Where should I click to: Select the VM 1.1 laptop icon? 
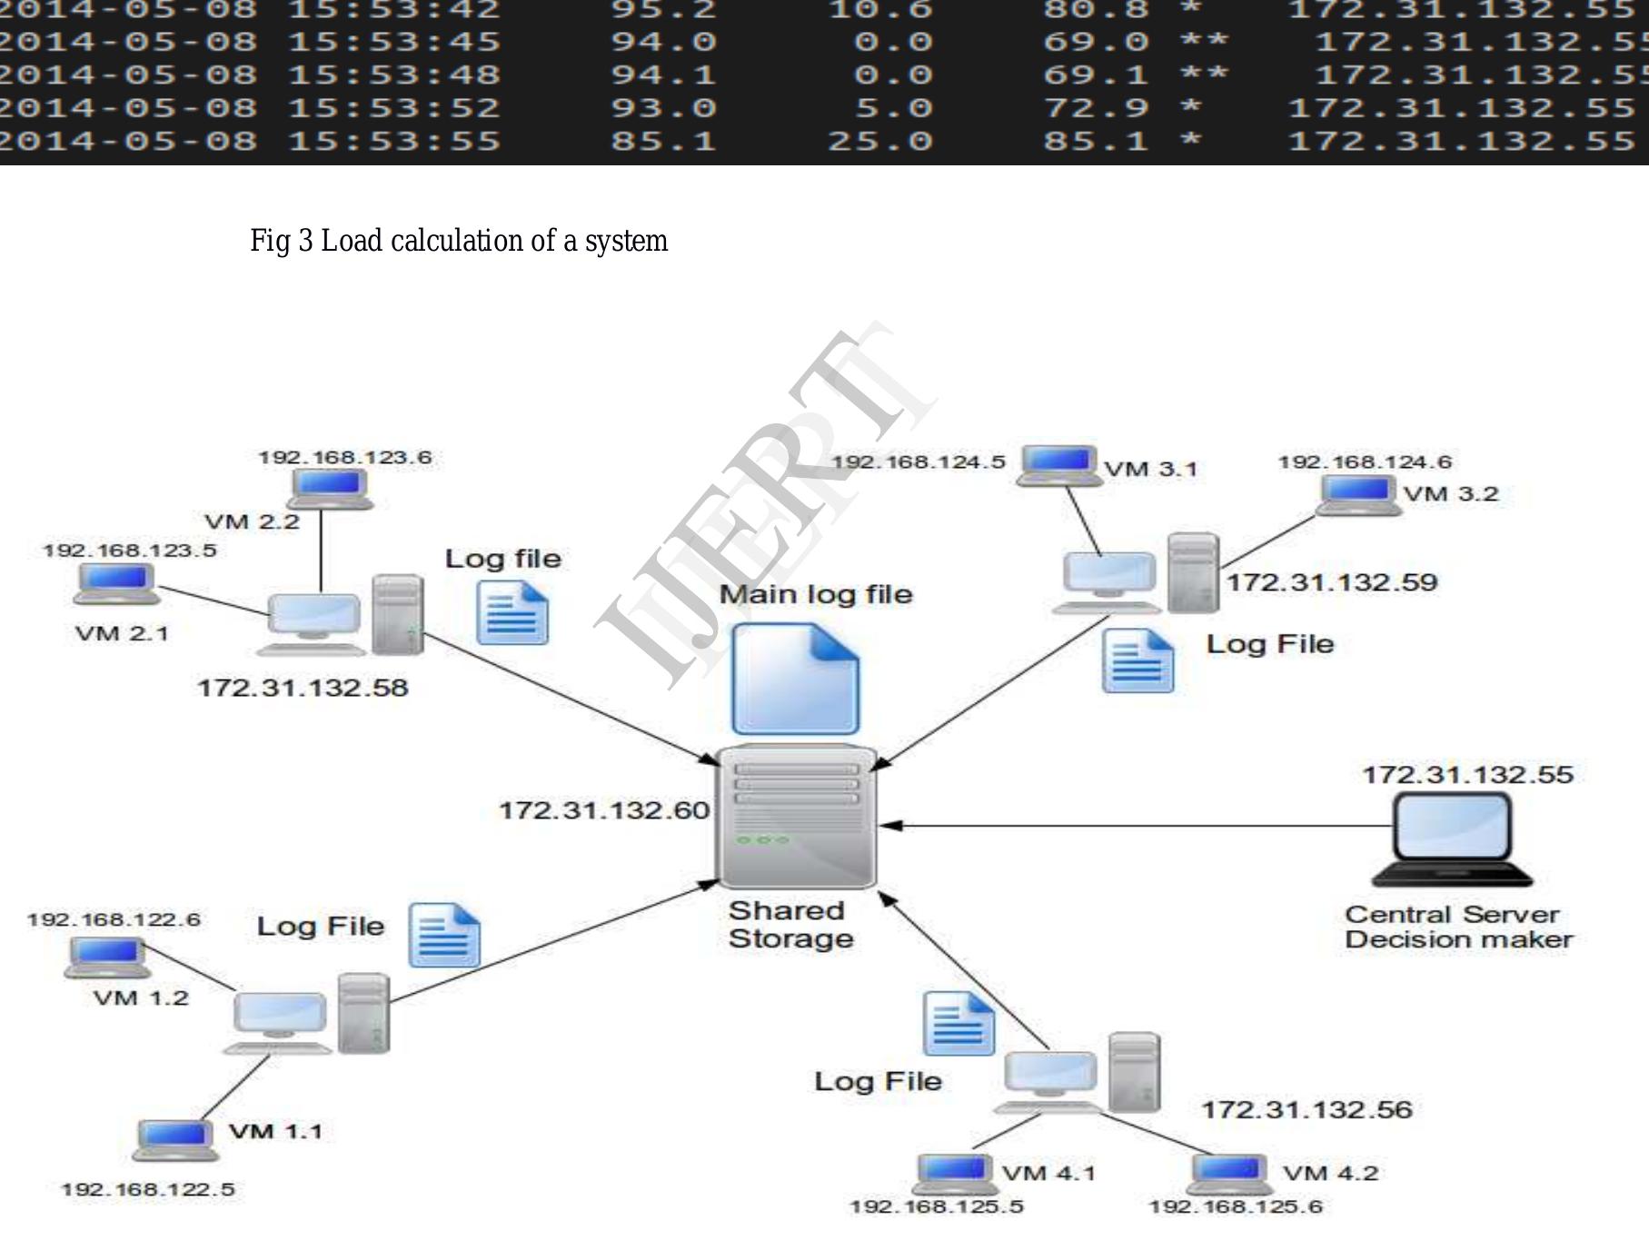[x=176, y=1140]
